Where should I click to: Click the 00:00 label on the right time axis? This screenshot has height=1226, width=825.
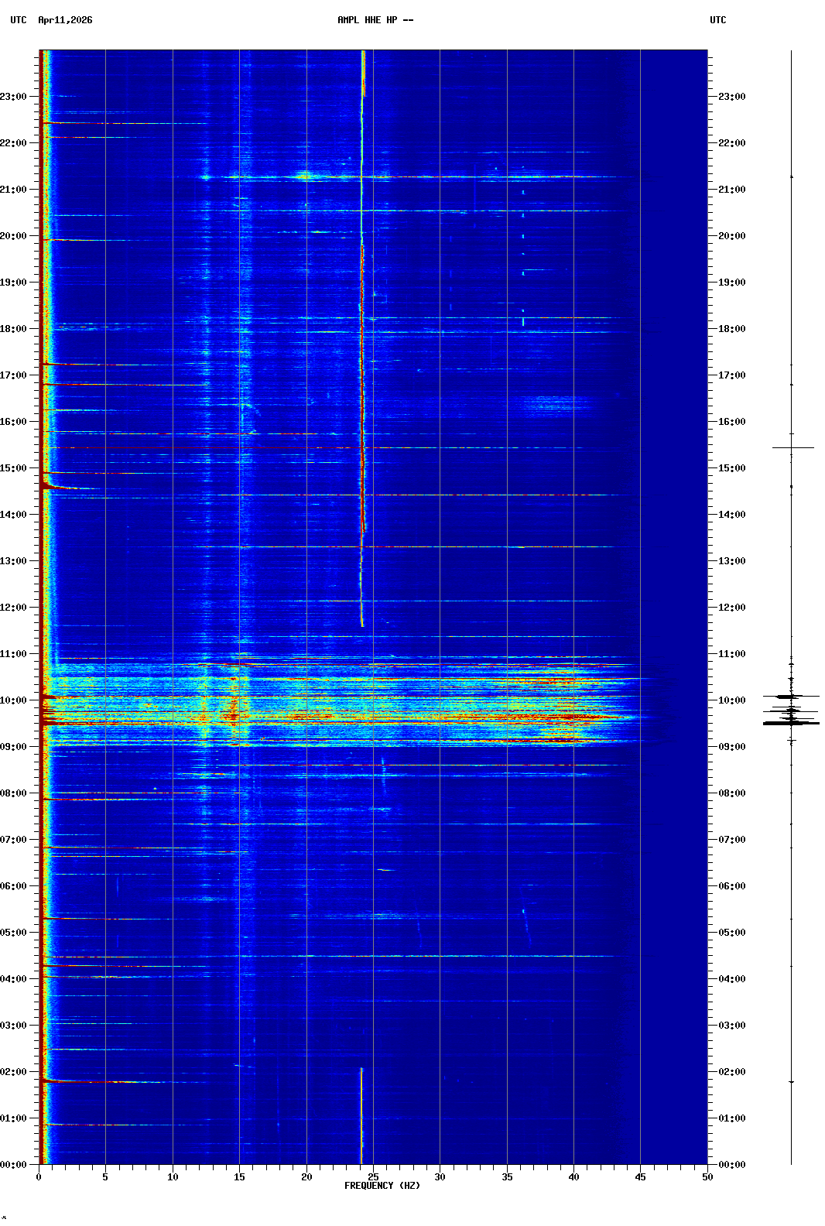coord(731,1165)
